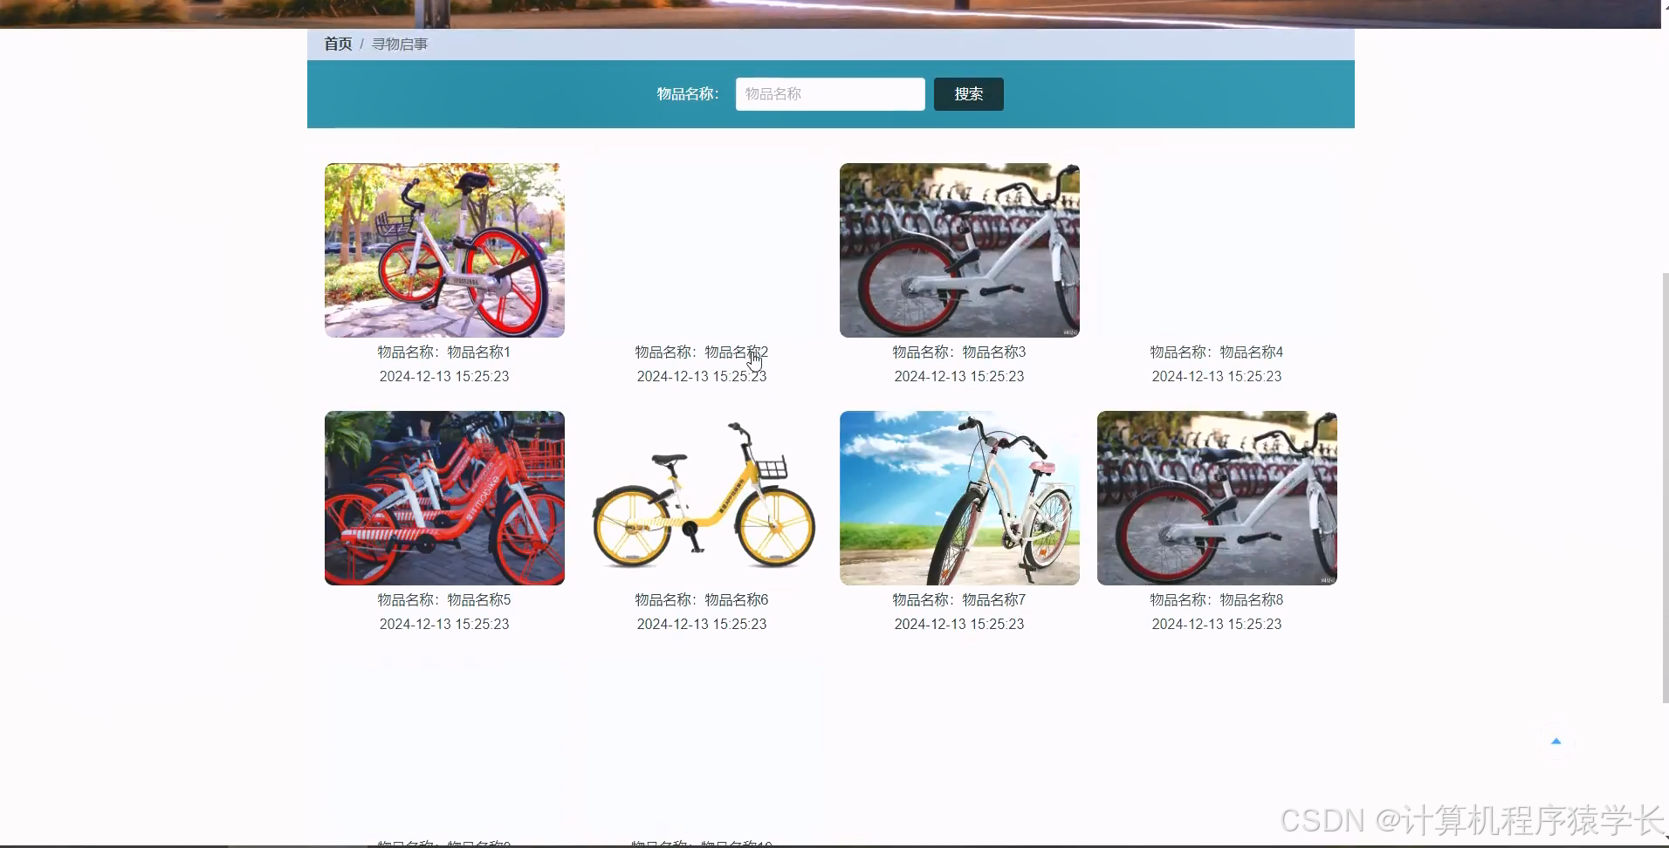Open the 物品名称1 bike thumbnail

tap(443, 250)
